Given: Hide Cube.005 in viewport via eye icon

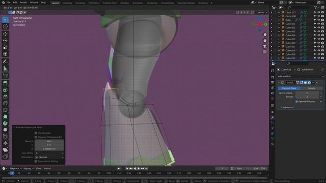Looking at the screenshot, I should 318,39.
